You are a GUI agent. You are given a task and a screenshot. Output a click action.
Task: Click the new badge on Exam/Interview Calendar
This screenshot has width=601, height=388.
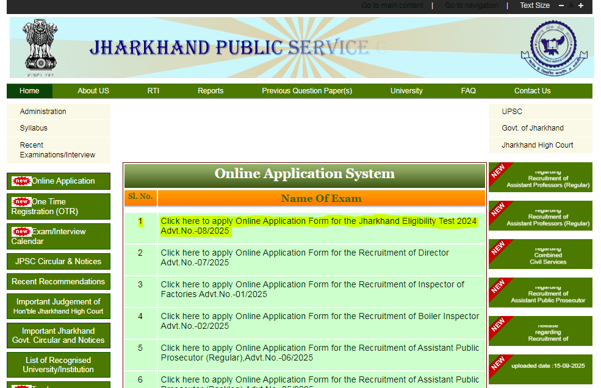coord(21,231)
